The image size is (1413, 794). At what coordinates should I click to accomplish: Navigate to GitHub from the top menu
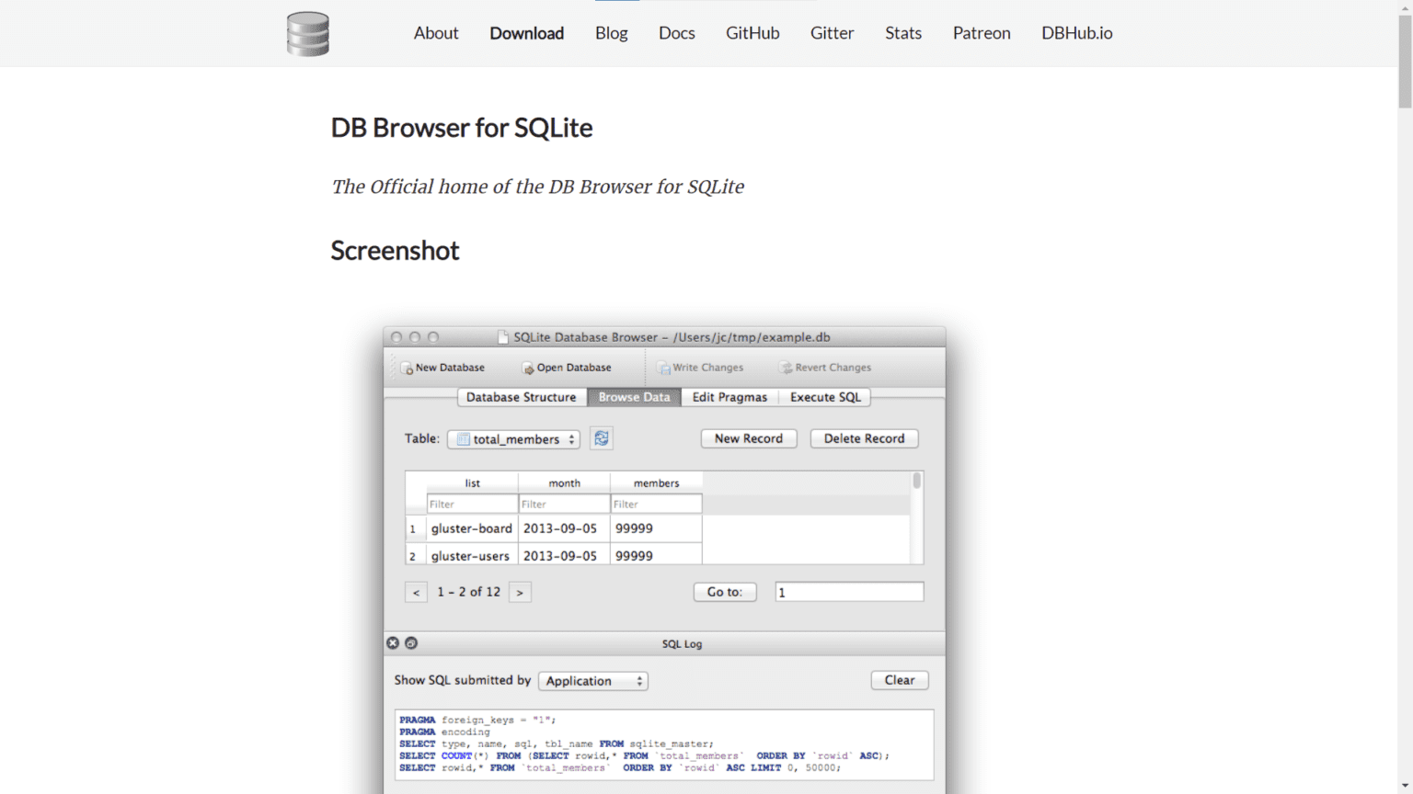(752, 33)
